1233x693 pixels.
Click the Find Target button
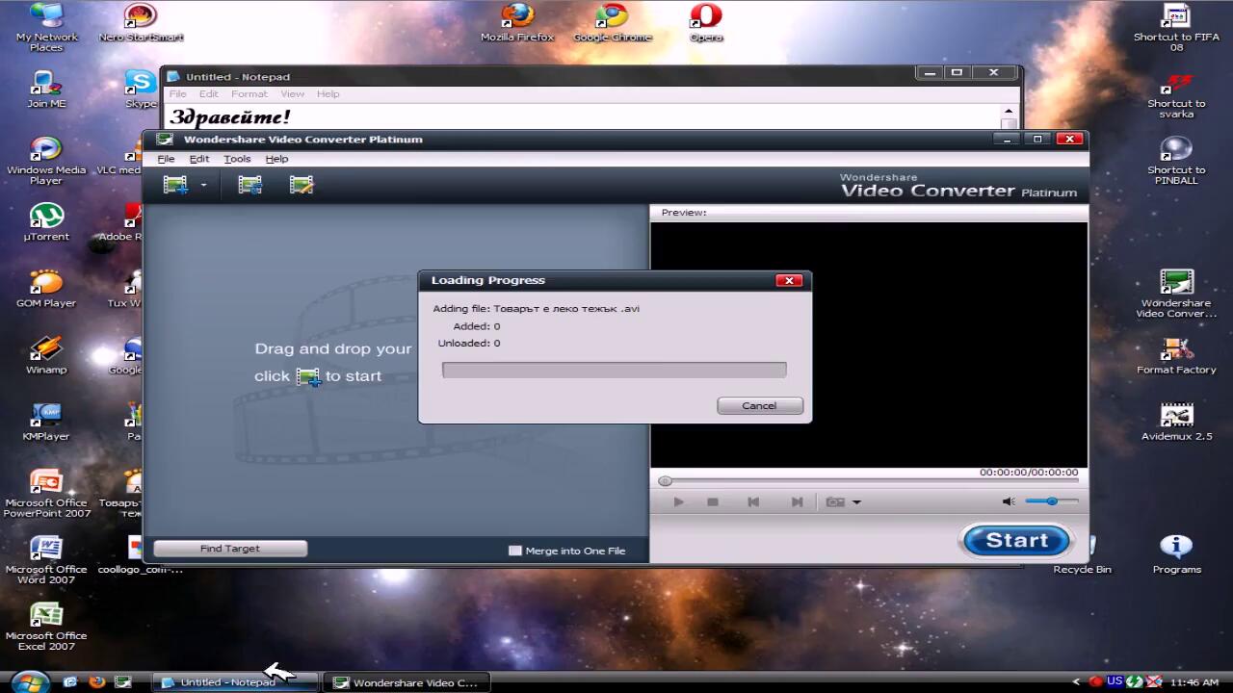click(230, 549)
